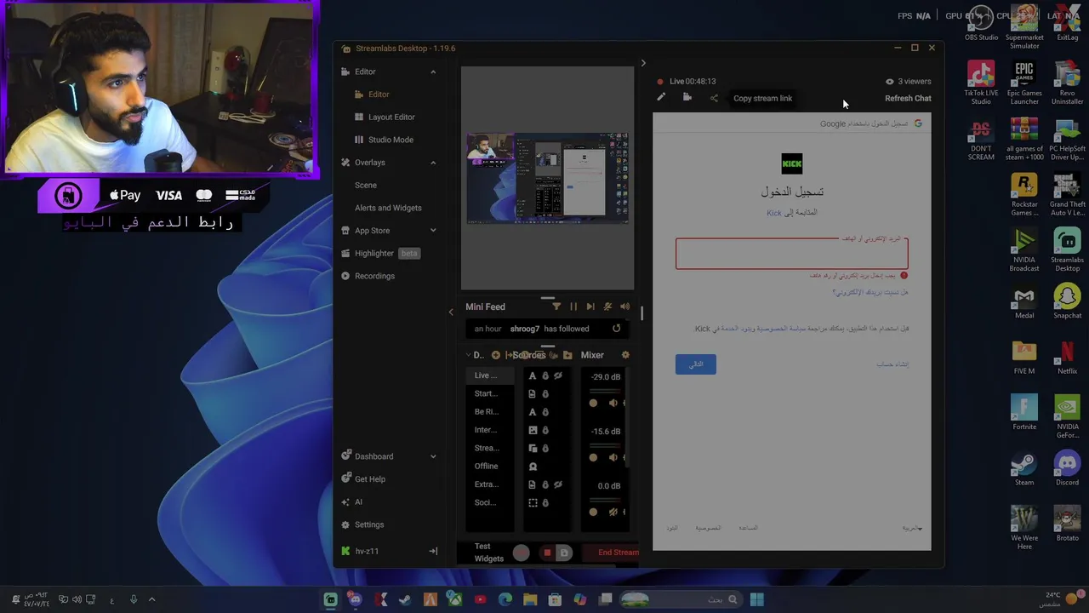Pause the Mini Feed alert queue

[x=573, y=306]
